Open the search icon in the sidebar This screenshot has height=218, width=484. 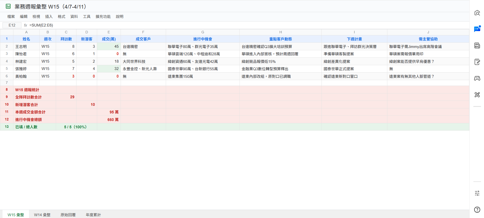(477, 13)
